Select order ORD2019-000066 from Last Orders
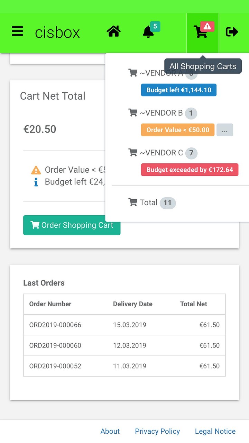The image size is (249, 443). [55, 325]
